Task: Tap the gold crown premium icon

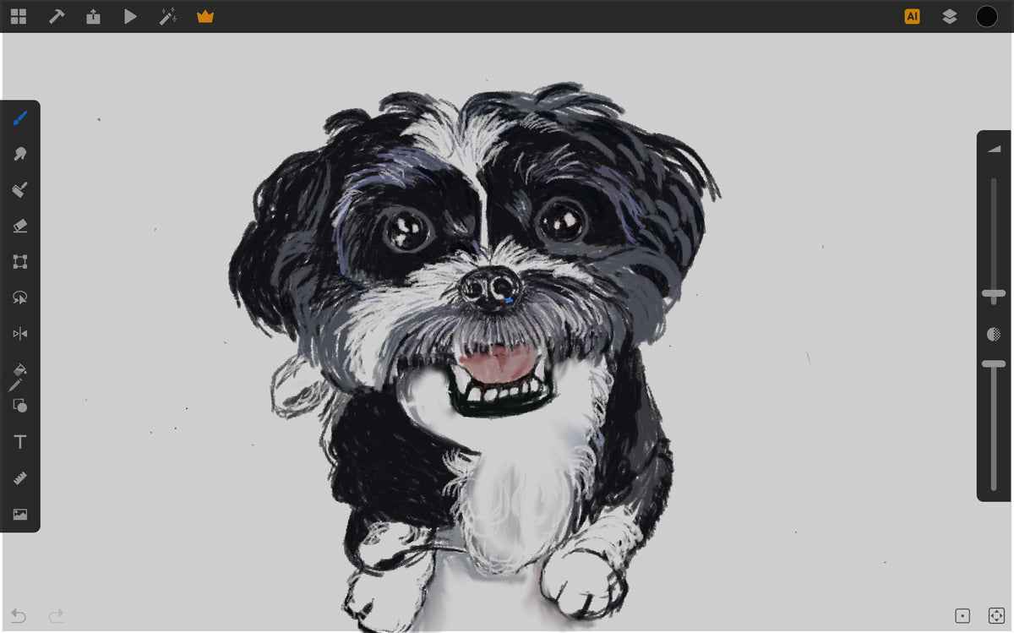Action: pos(205,16)
